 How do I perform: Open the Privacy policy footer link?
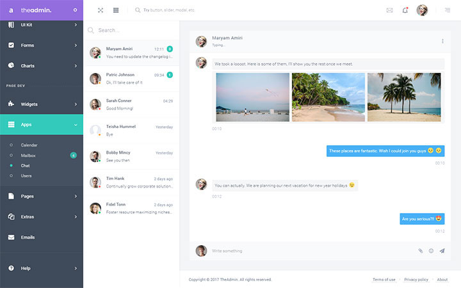click(416, 280)
